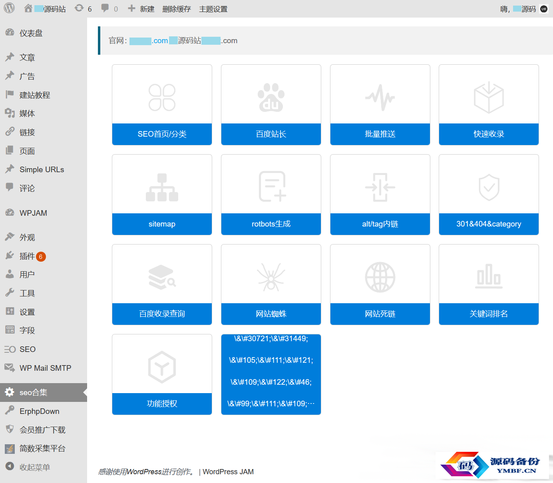Click the alt/tag内链 button

(x=380, y=224)
